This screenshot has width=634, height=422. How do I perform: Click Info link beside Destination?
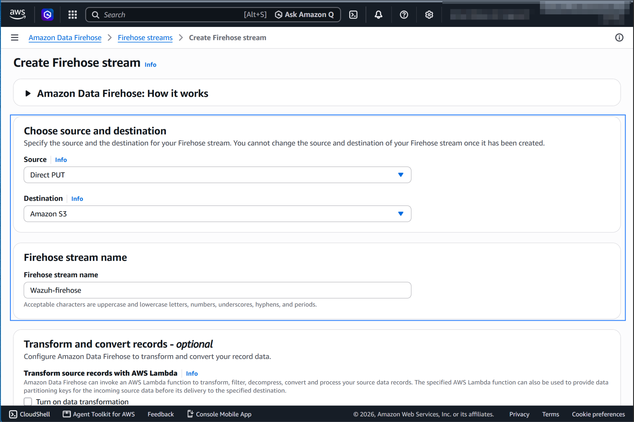(77, 199)
